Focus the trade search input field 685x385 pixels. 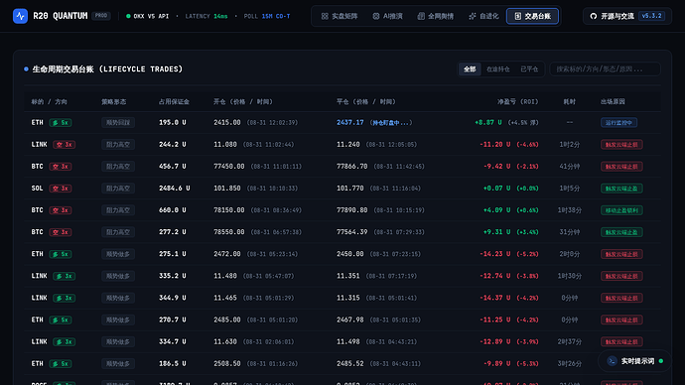pos(605,69)
